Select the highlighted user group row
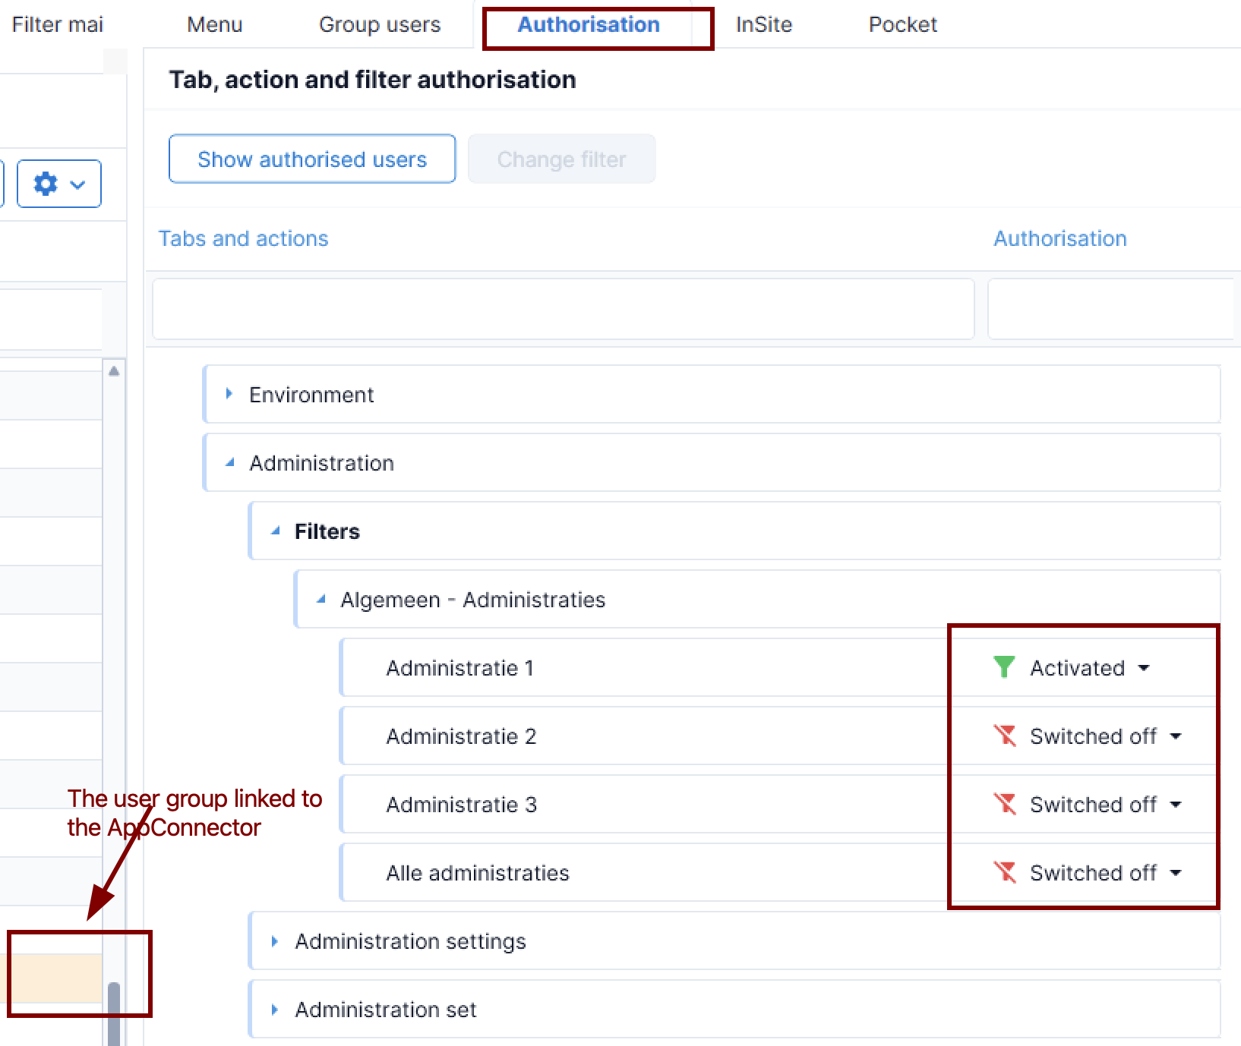Image resolution: width=1241 pixels, height=1046 pixels. point(53,978)
